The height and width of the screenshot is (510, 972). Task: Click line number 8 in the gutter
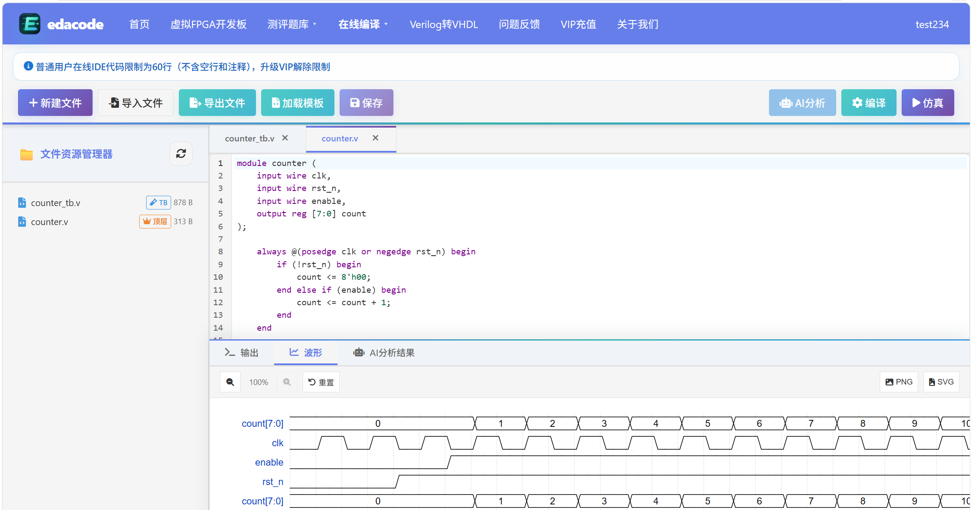point(220,251)
